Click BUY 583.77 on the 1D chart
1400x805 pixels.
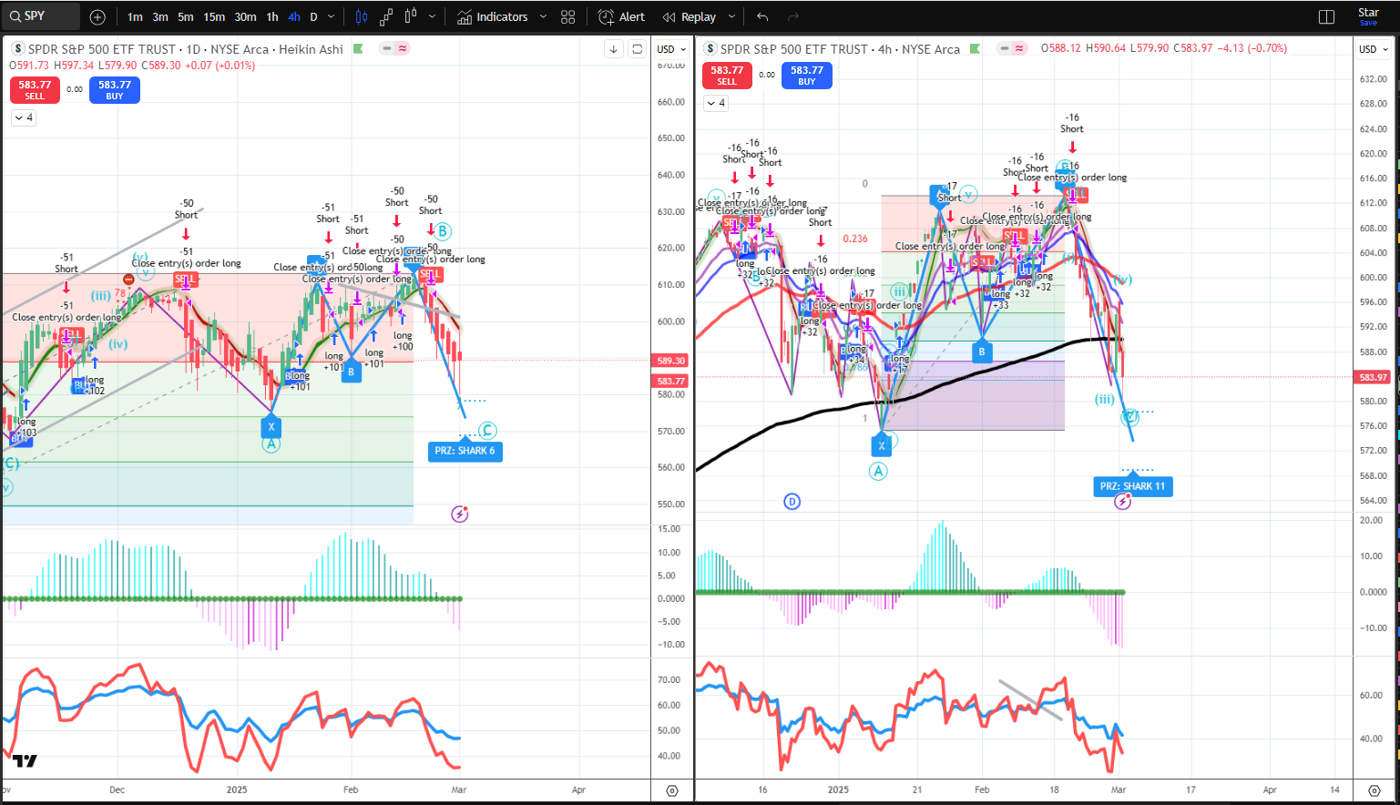pos(115,89)
